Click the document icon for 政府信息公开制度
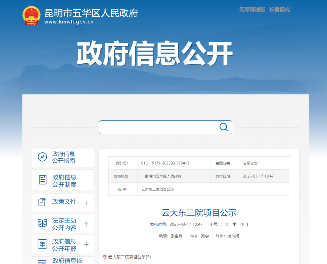 pos(43,180)
